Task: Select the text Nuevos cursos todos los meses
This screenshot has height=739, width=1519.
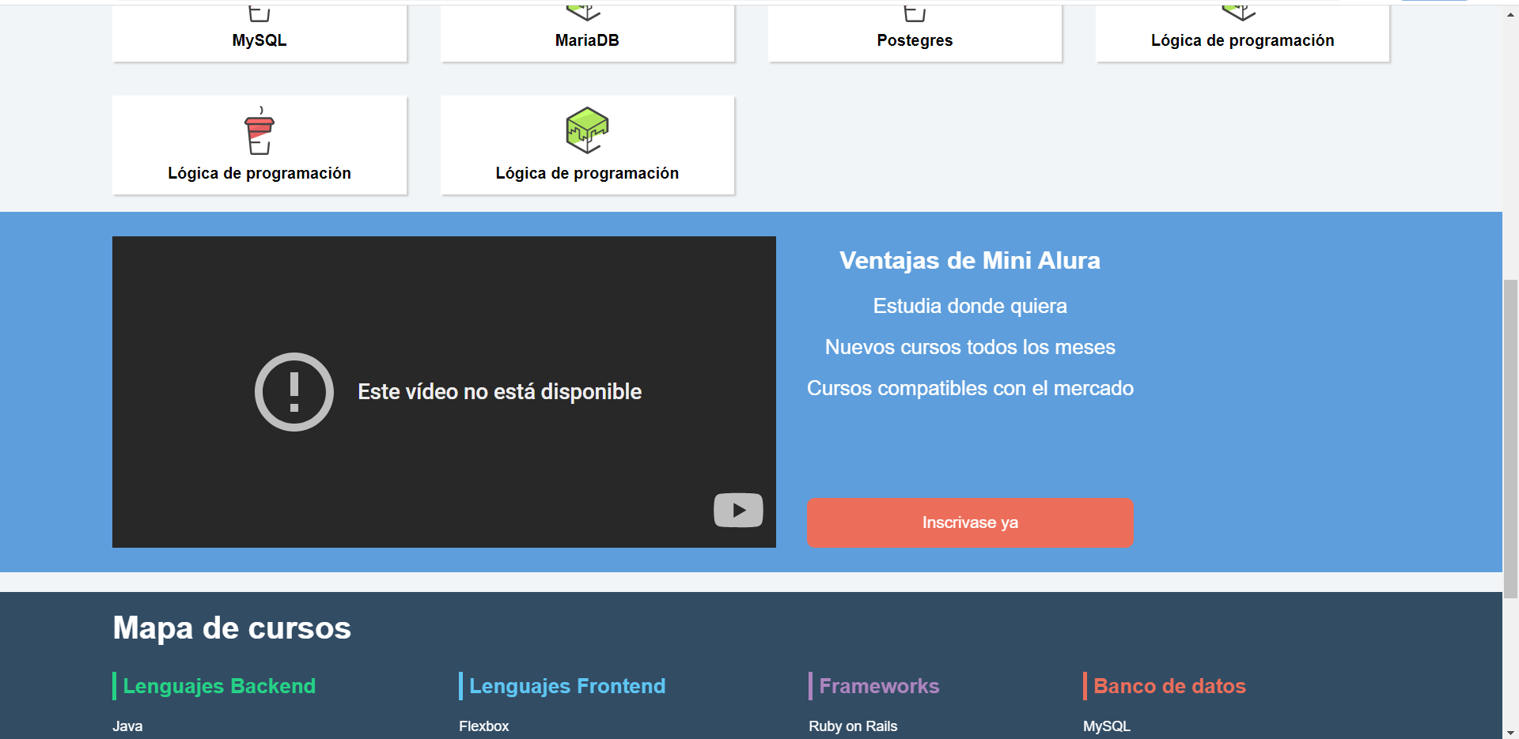Action: [970, 347]
